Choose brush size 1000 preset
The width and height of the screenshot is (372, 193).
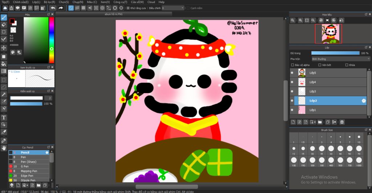coord(359,161)
